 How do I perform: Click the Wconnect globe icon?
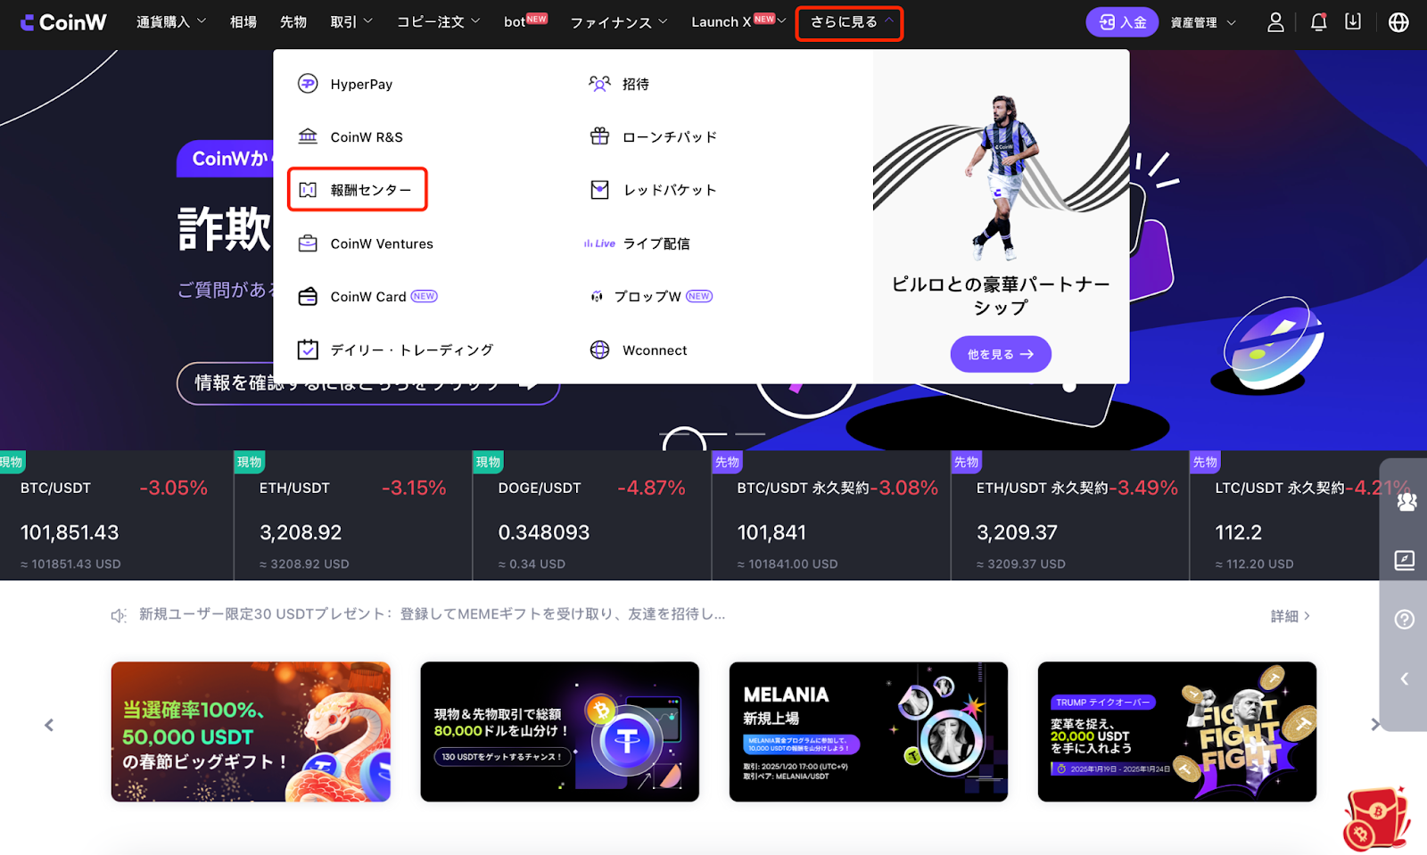pos(599,349)
